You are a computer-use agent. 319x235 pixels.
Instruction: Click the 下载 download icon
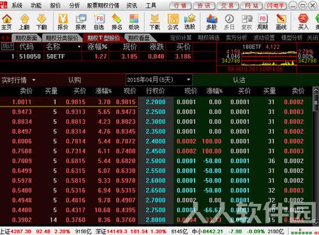tap(154, 22)
